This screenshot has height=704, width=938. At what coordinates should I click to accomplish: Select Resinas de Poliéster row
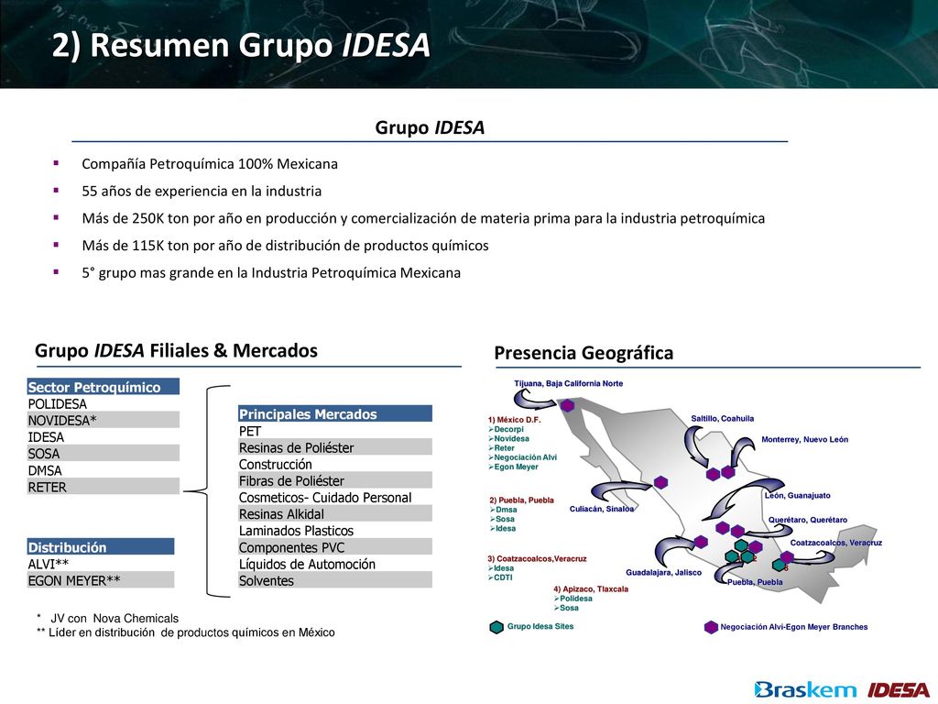335,447
